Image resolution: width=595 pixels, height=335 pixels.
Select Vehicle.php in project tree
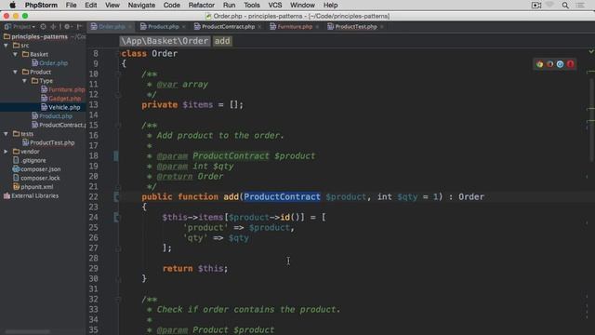pos(60,107)
